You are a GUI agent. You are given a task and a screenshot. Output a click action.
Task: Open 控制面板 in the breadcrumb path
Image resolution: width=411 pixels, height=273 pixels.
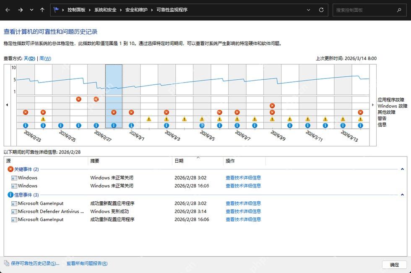point(76,10)
